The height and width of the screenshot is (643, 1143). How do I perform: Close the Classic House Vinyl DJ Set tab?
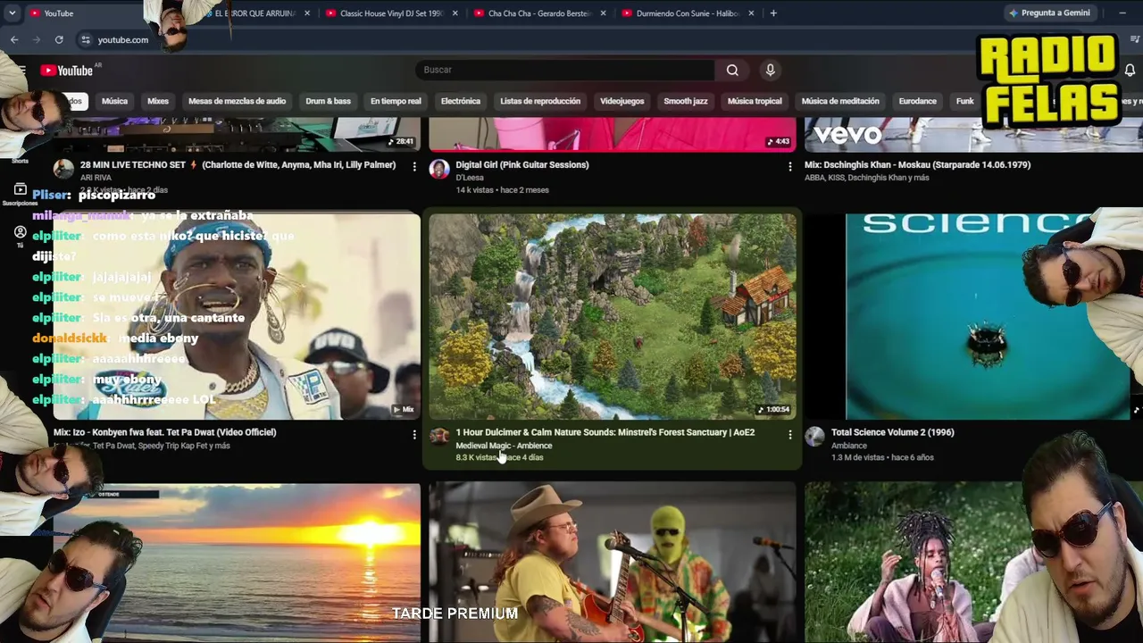pos(455,13)
